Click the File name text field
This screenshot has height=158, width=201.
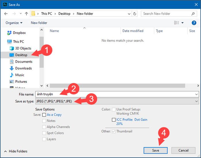[x=115, y=94]
